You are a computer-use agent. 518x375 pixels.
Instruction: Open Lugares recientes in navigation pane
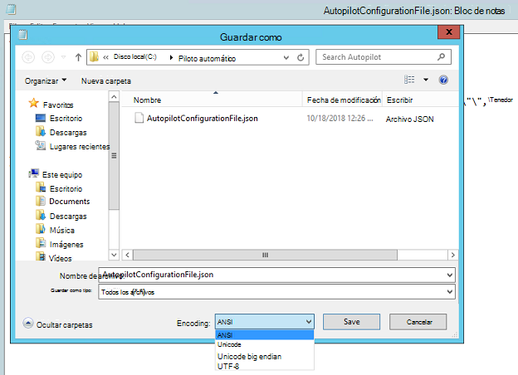80,147
